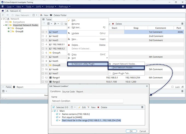Image resolution: width=186 pixels, height=134 pixels.
Task: Click the 192.168.0.1 node icon in row 4
Action: [x=50, y=44]
